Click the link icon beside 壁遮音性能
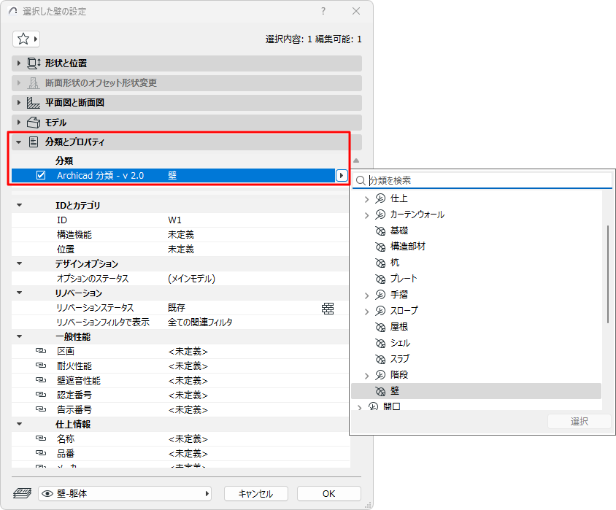Viewport: 616px width, 510px height. 41,380
